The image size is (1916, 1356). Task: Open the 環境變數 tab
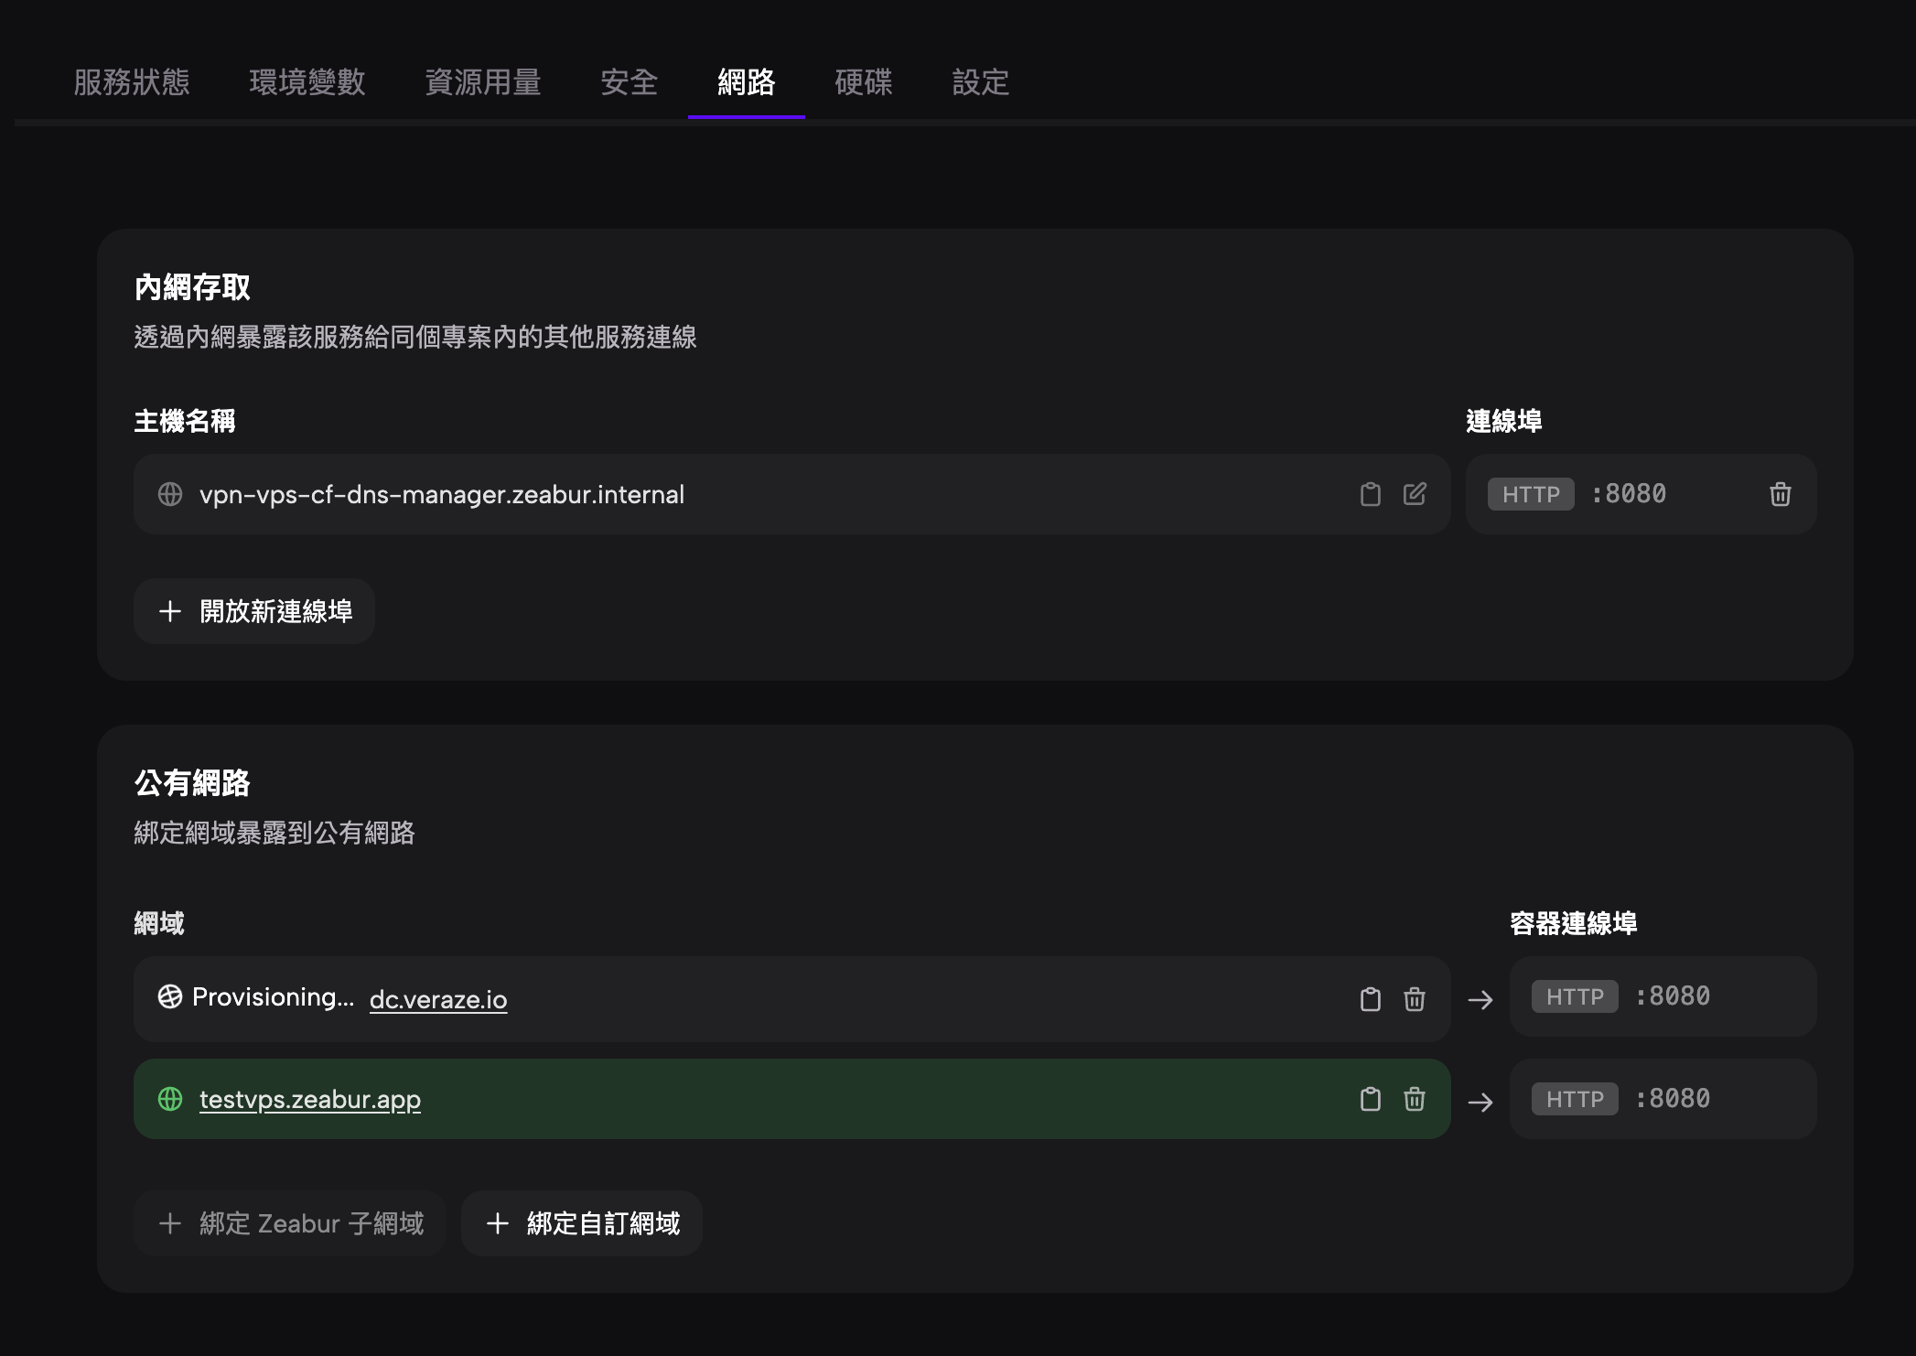coord(307,82)
